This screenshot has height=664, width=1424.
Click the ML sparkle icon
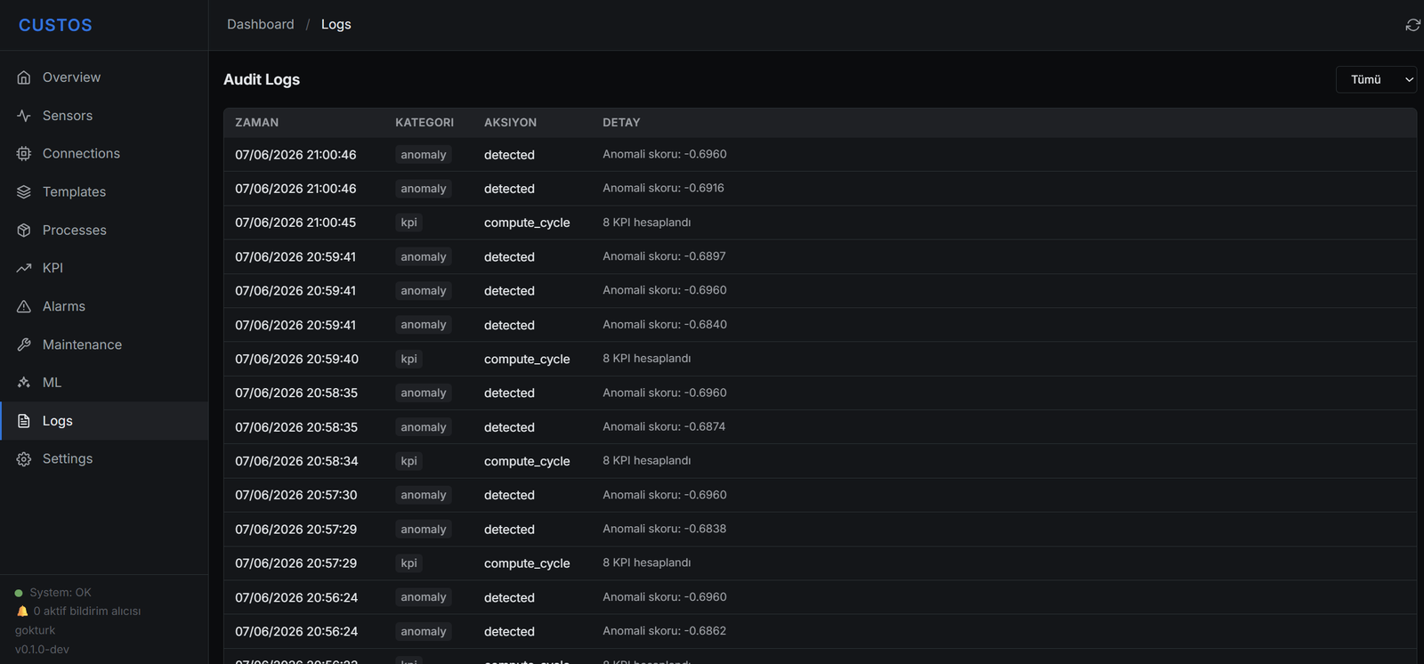tap(24, 383)
